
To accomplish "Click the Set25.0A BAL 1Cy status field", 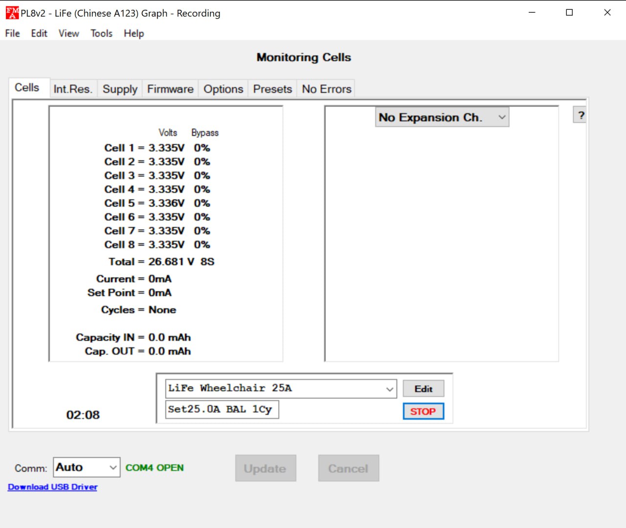I will pyautogui.click(x=222, y=409).
